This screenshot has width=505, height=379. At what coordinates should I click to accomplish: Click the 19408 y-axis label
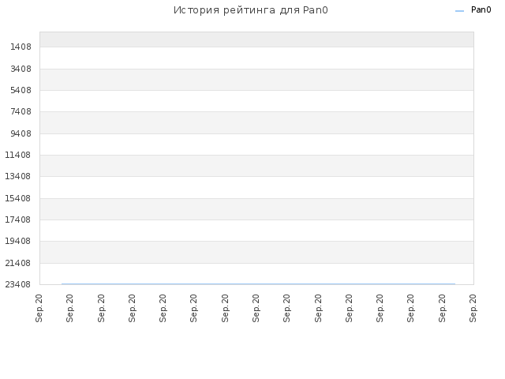[x=18, y=242]
